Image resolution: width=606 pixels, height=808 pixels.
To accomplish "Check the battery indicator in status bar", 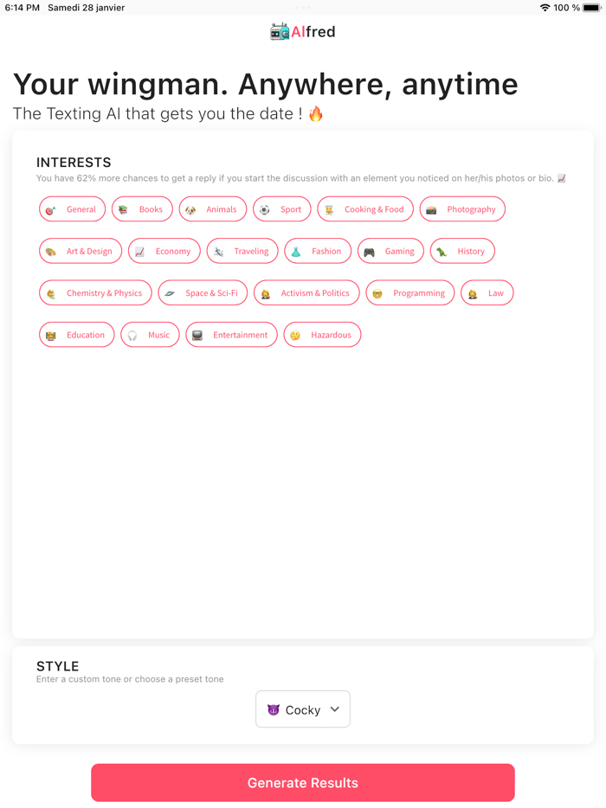I will pyautogui.click(x=591, y=8).
